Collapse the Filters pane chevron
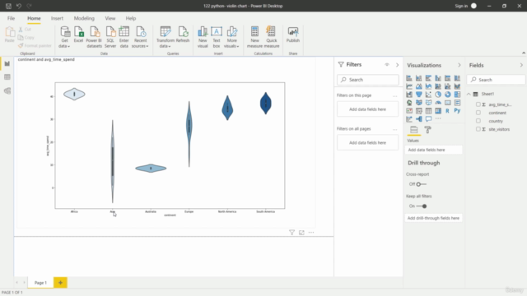 tap(397, 65)
